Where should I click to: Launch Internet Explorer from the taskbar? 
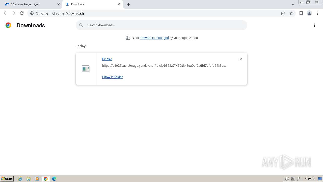(x=20, y=179)
